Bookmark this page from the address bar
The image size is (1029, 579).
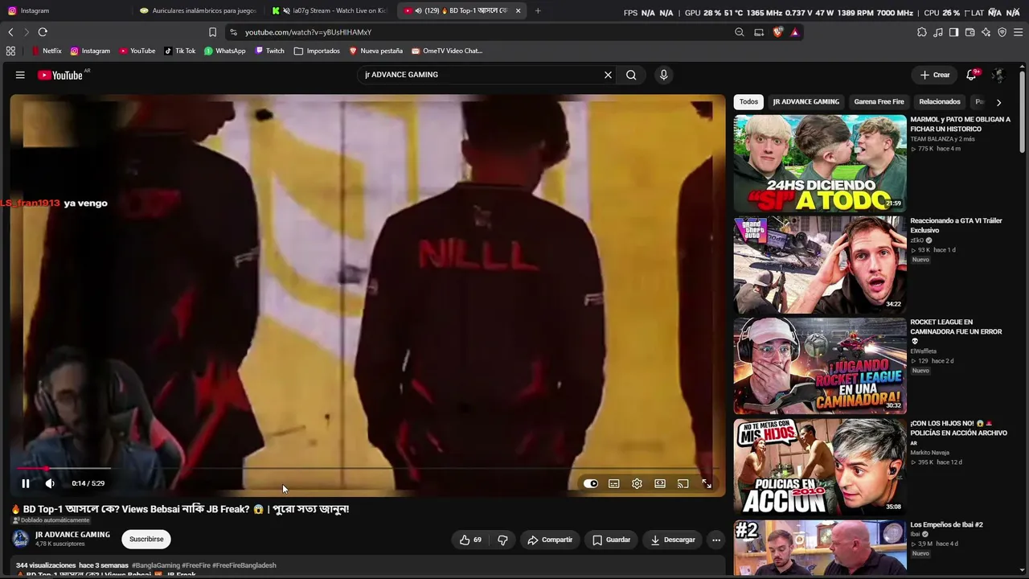[x=212, y=32]
